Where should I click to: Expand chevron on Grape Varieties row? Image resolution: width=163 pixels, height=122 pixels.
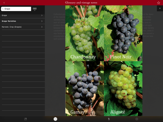pyautogui.click(x=42, y=21)
